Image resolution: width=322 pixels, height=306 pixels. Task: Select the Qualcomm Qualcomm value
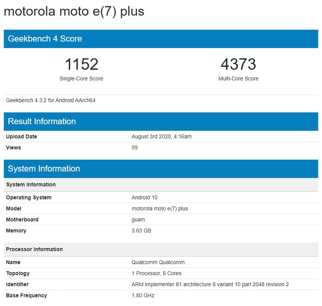[x=158, y=263]
